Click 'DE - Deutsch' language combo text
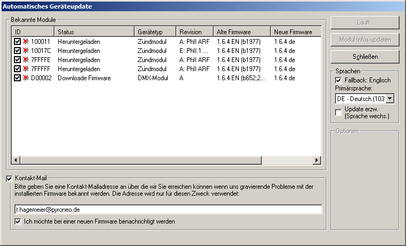 tap(361, 99)
